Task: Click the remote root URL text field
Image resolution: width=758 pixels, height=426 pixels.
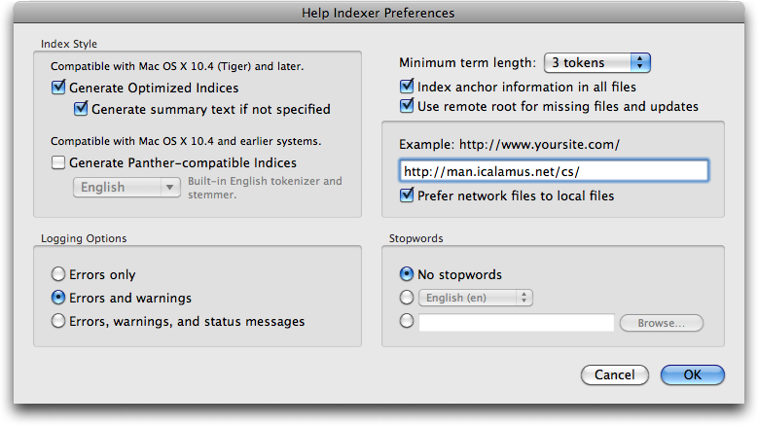Action: (554, 171)
